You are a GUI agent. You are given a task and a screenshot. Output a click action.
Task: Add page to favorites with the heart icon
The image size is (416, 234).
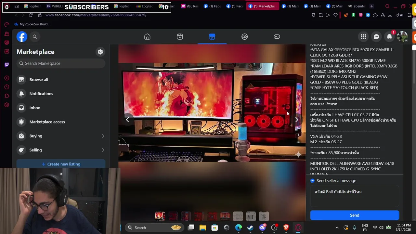[335, 15]
